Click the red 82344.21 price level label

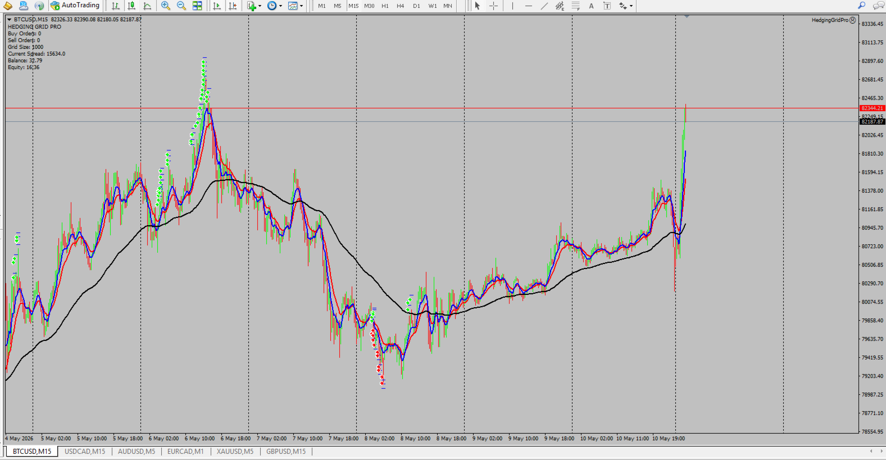pos(872,108)
